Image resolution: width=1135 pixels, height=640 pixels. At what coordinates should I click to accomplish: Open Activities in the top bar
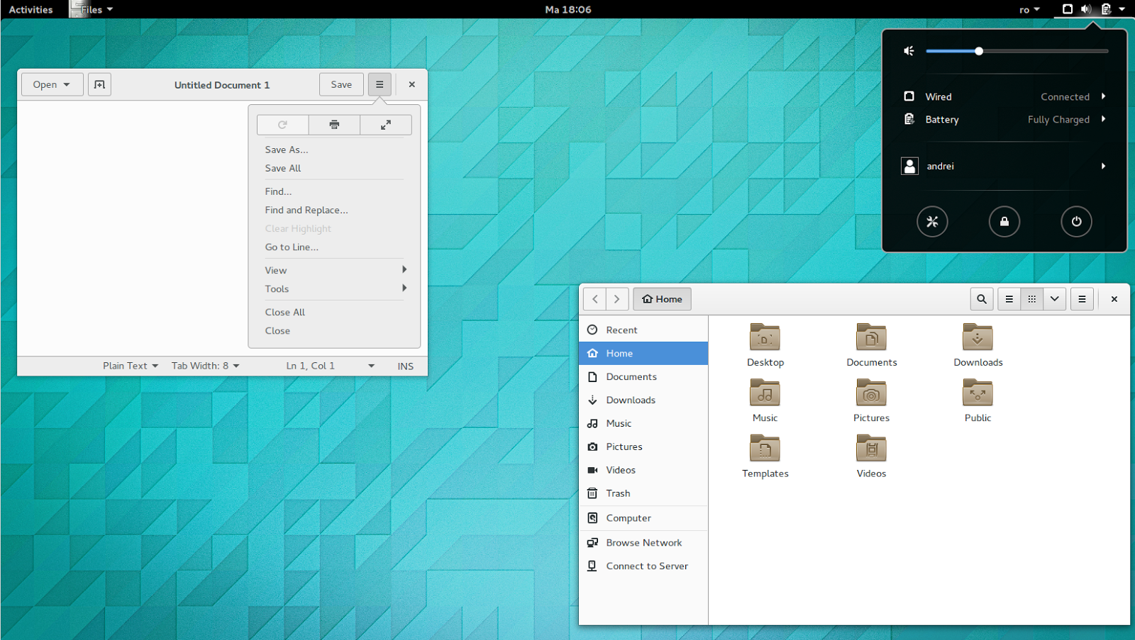[30, 9]
